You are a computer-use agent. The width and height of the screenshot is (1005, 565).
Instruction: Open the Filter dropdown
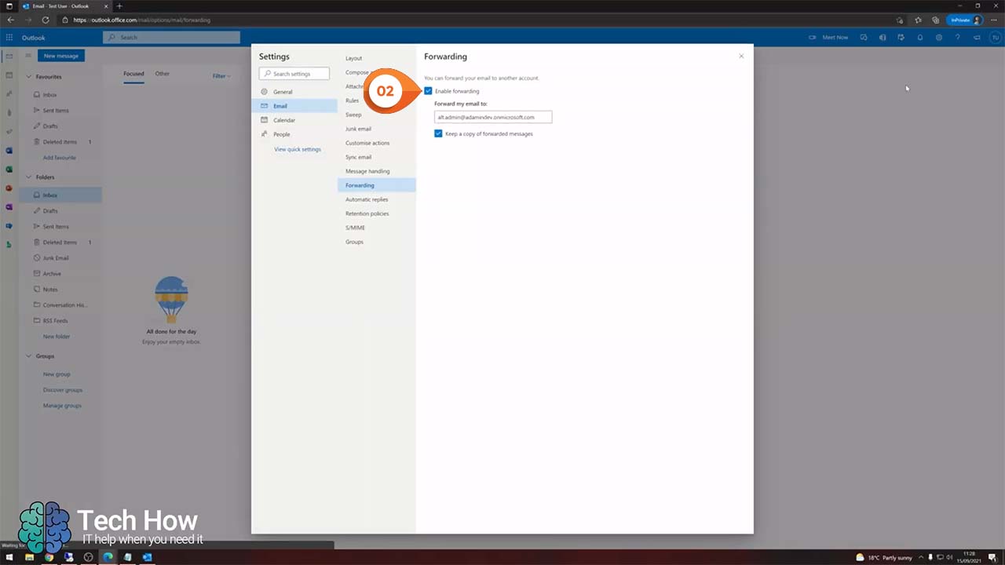[x=221, y=76]
